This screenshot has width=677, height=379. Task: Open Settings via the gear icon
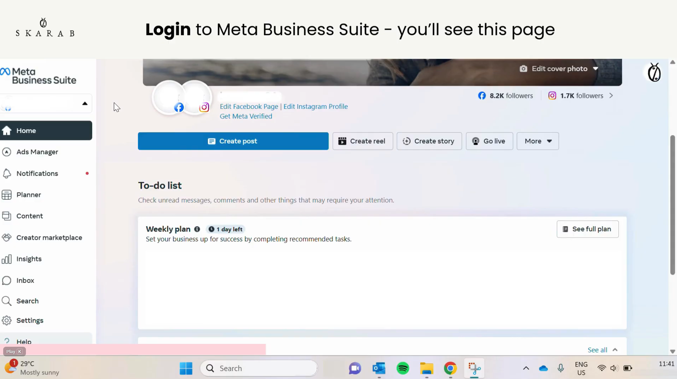click(6, 320)
